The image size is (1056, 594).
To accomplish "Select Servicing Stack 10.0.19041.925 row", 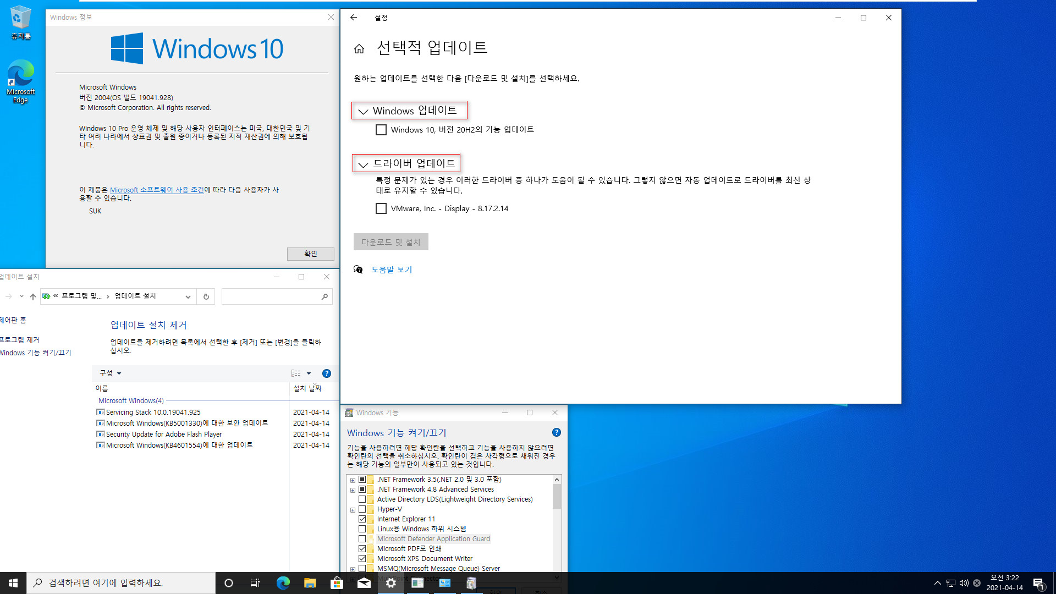I will pos(213,413).
